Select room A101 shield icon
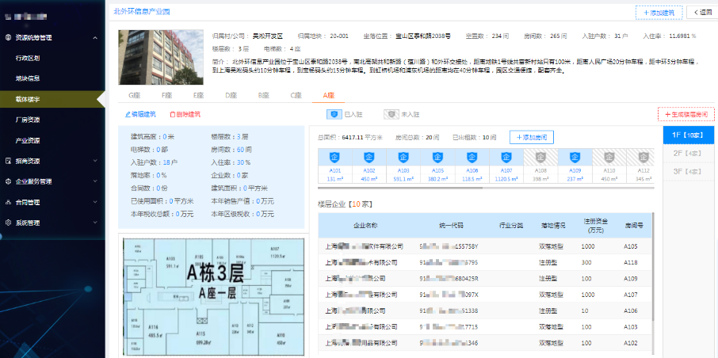The image size is (718, 358). 335,156
